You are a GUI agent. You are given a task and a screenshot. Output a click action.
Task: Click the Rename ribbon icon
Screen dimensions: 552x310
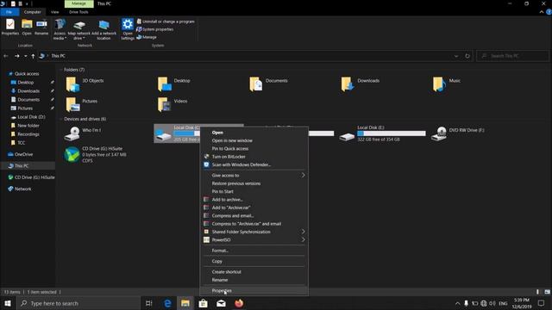[41, 27]
